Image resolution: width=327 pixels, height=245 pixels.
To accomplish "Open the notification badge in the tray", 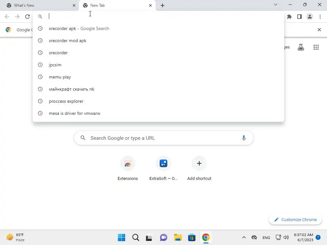I will point(318,237).
